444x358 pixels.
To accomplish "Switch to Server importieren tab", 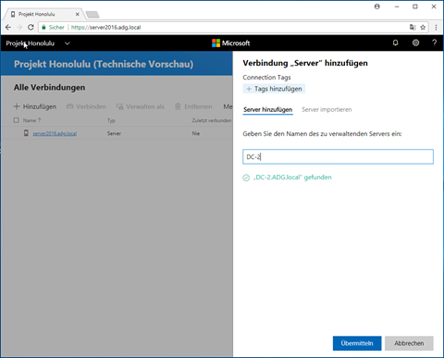I will click(327, 110).
